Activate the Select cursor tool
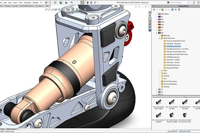200x133 pixels. tap(82, 3)
